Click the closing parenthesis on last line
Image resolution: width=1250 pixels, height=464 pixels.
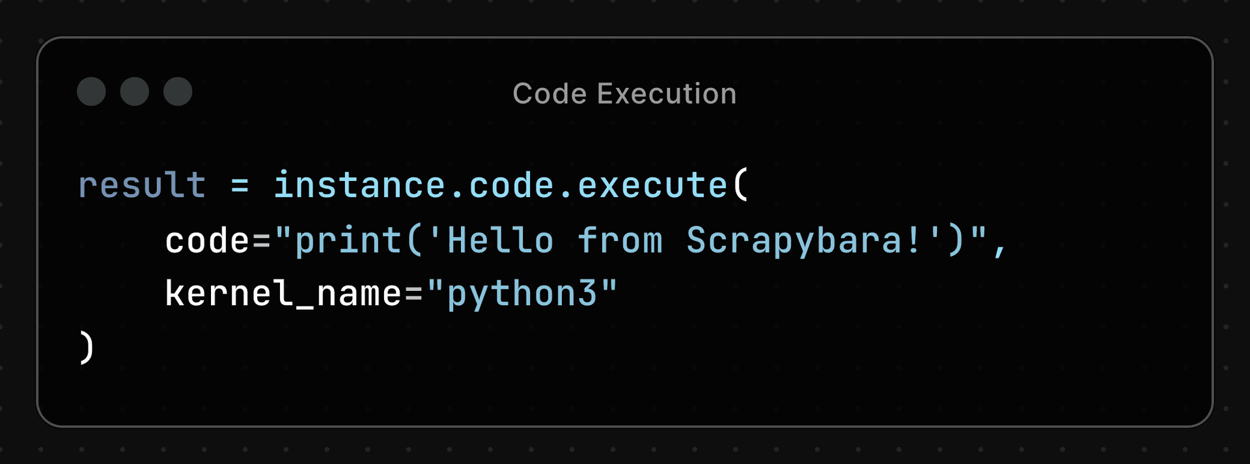(87, 348)
